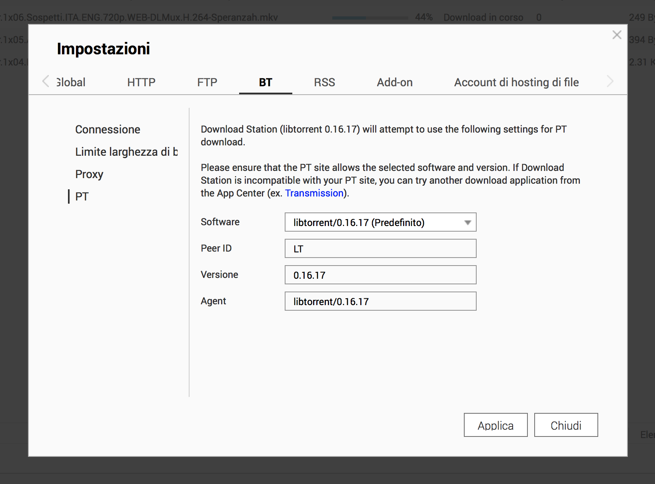The width and height of the screenshot is (655, 484).
Task: Go to the RSS tab
Action: click(324, 82)
